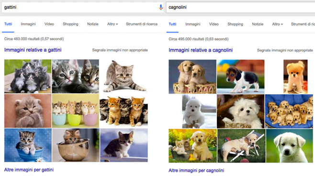Viewport: 315px width, 176px height.
Task: Open Immagini relative a cagnolini link
Action: pyautogui.click(x=201, y=50)
